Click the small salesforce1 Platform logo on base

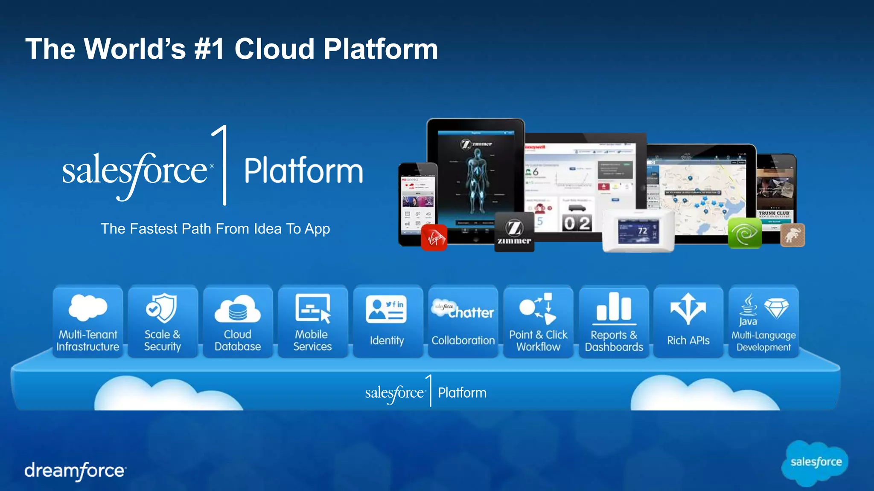pyautogui.click(x=426, y=391)
